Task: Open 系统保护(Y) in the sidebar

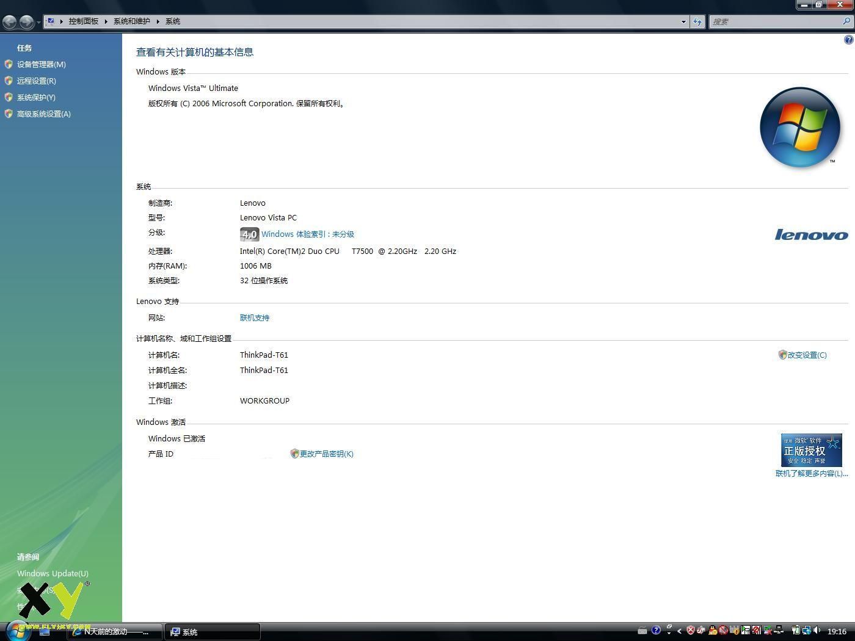Action: [36, 97]
